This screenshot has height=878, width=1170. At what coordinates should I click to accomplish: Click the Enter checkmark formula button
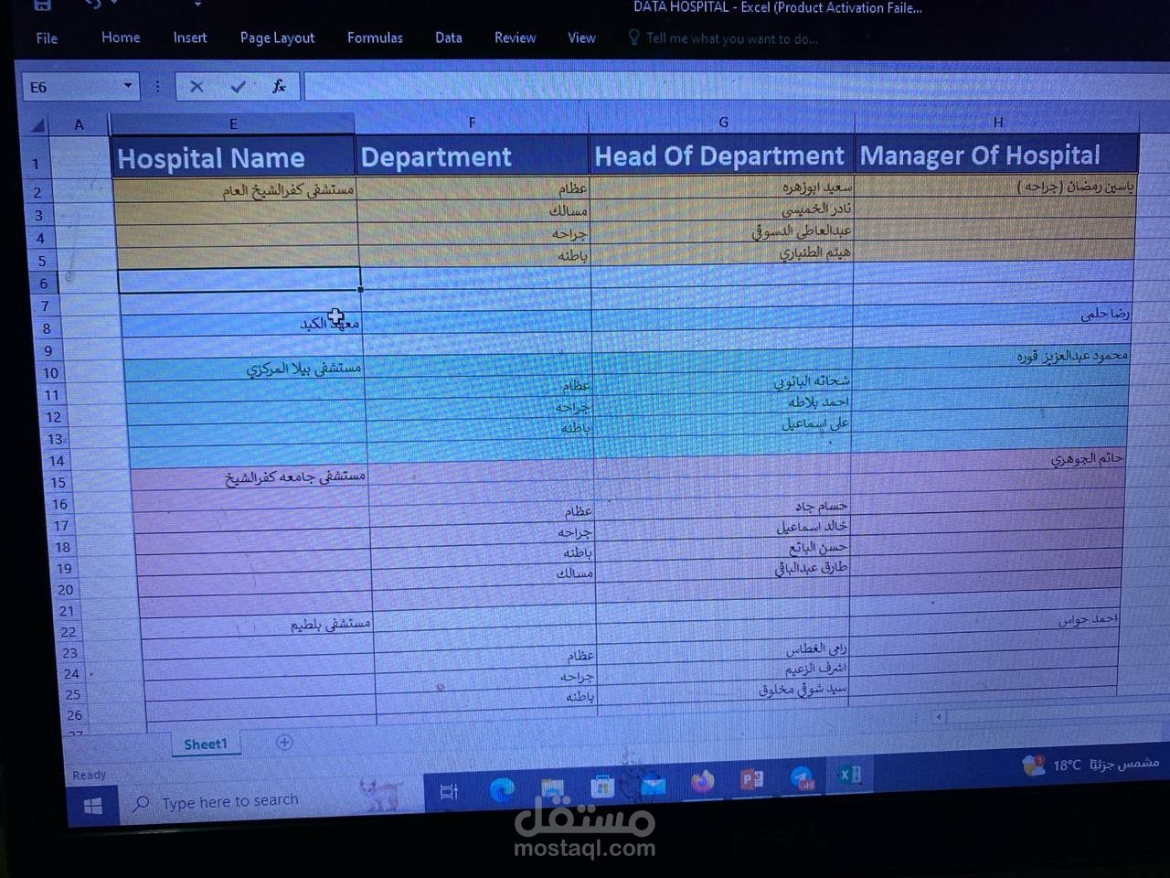click(x=239, y=86)
